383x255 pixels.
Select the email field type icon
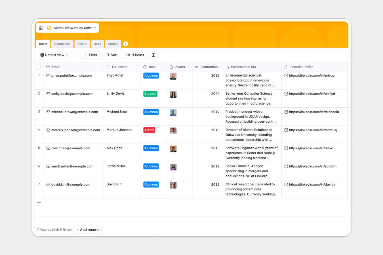48,67
